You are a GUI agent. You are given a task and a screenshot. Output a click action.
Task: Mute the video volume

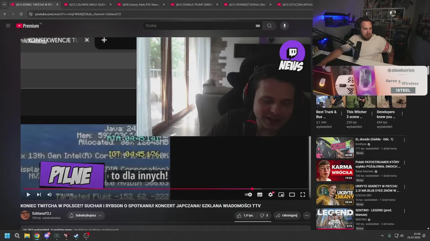[49, 194]
